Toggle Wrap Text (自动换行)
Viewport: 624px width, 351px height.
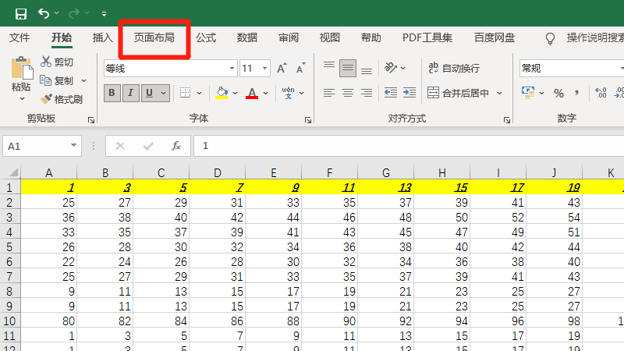(x=454, y=69)
